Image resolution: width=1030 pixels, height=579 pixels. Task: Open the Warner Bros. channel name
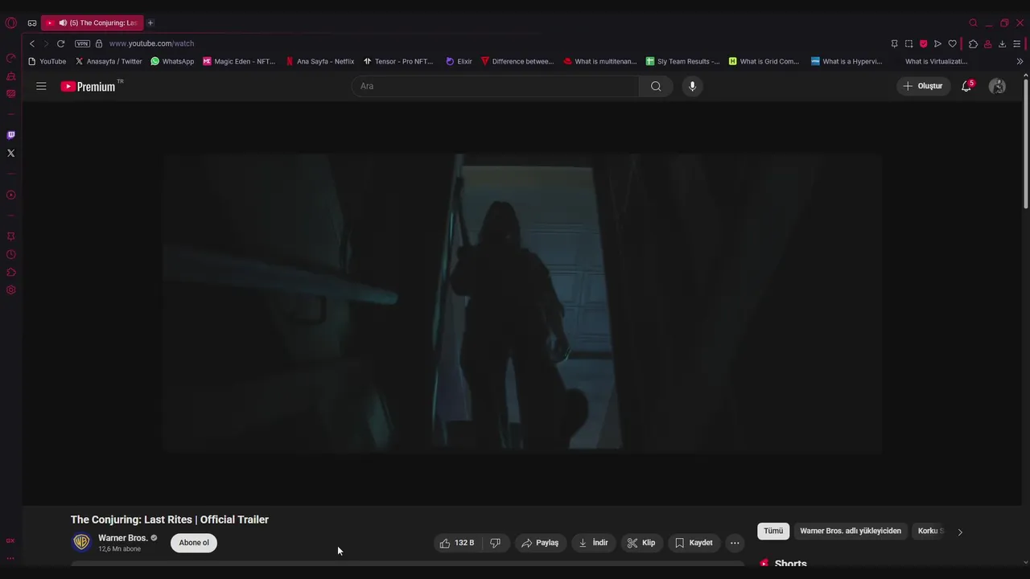pyautogui.click(x=123, y=538)
